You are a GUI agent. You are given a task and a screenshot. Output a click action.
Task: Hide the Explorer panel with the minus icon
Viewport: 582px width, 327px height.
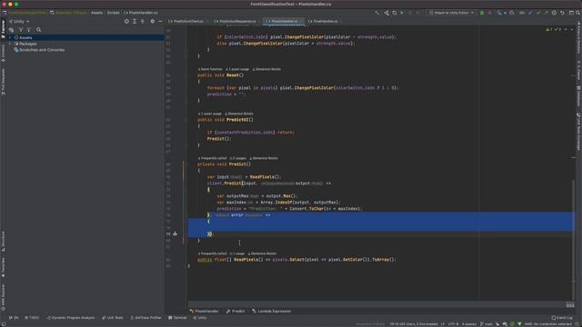160,22
